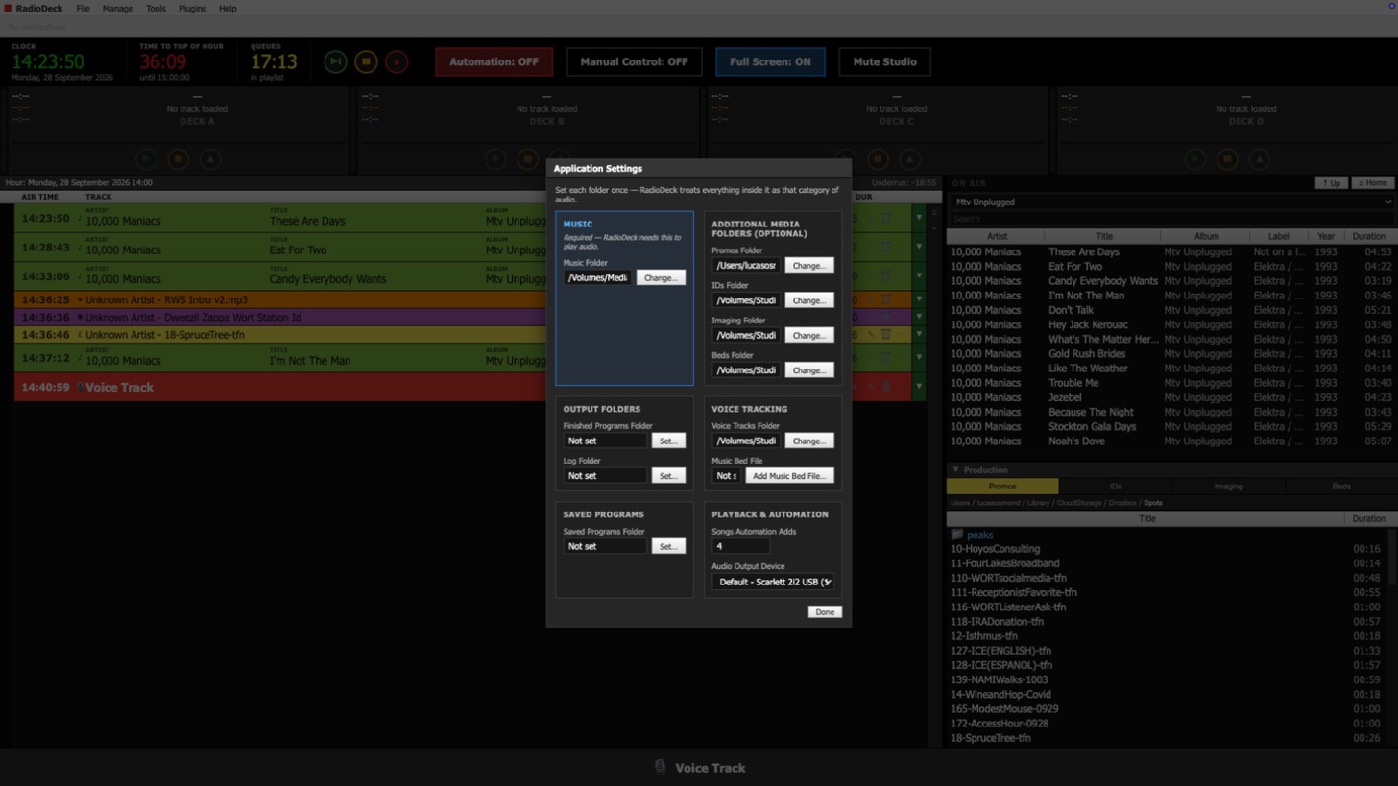
Task: Collapse the Production section triangle
Action: pyautogui.click(x=955, y=470)
